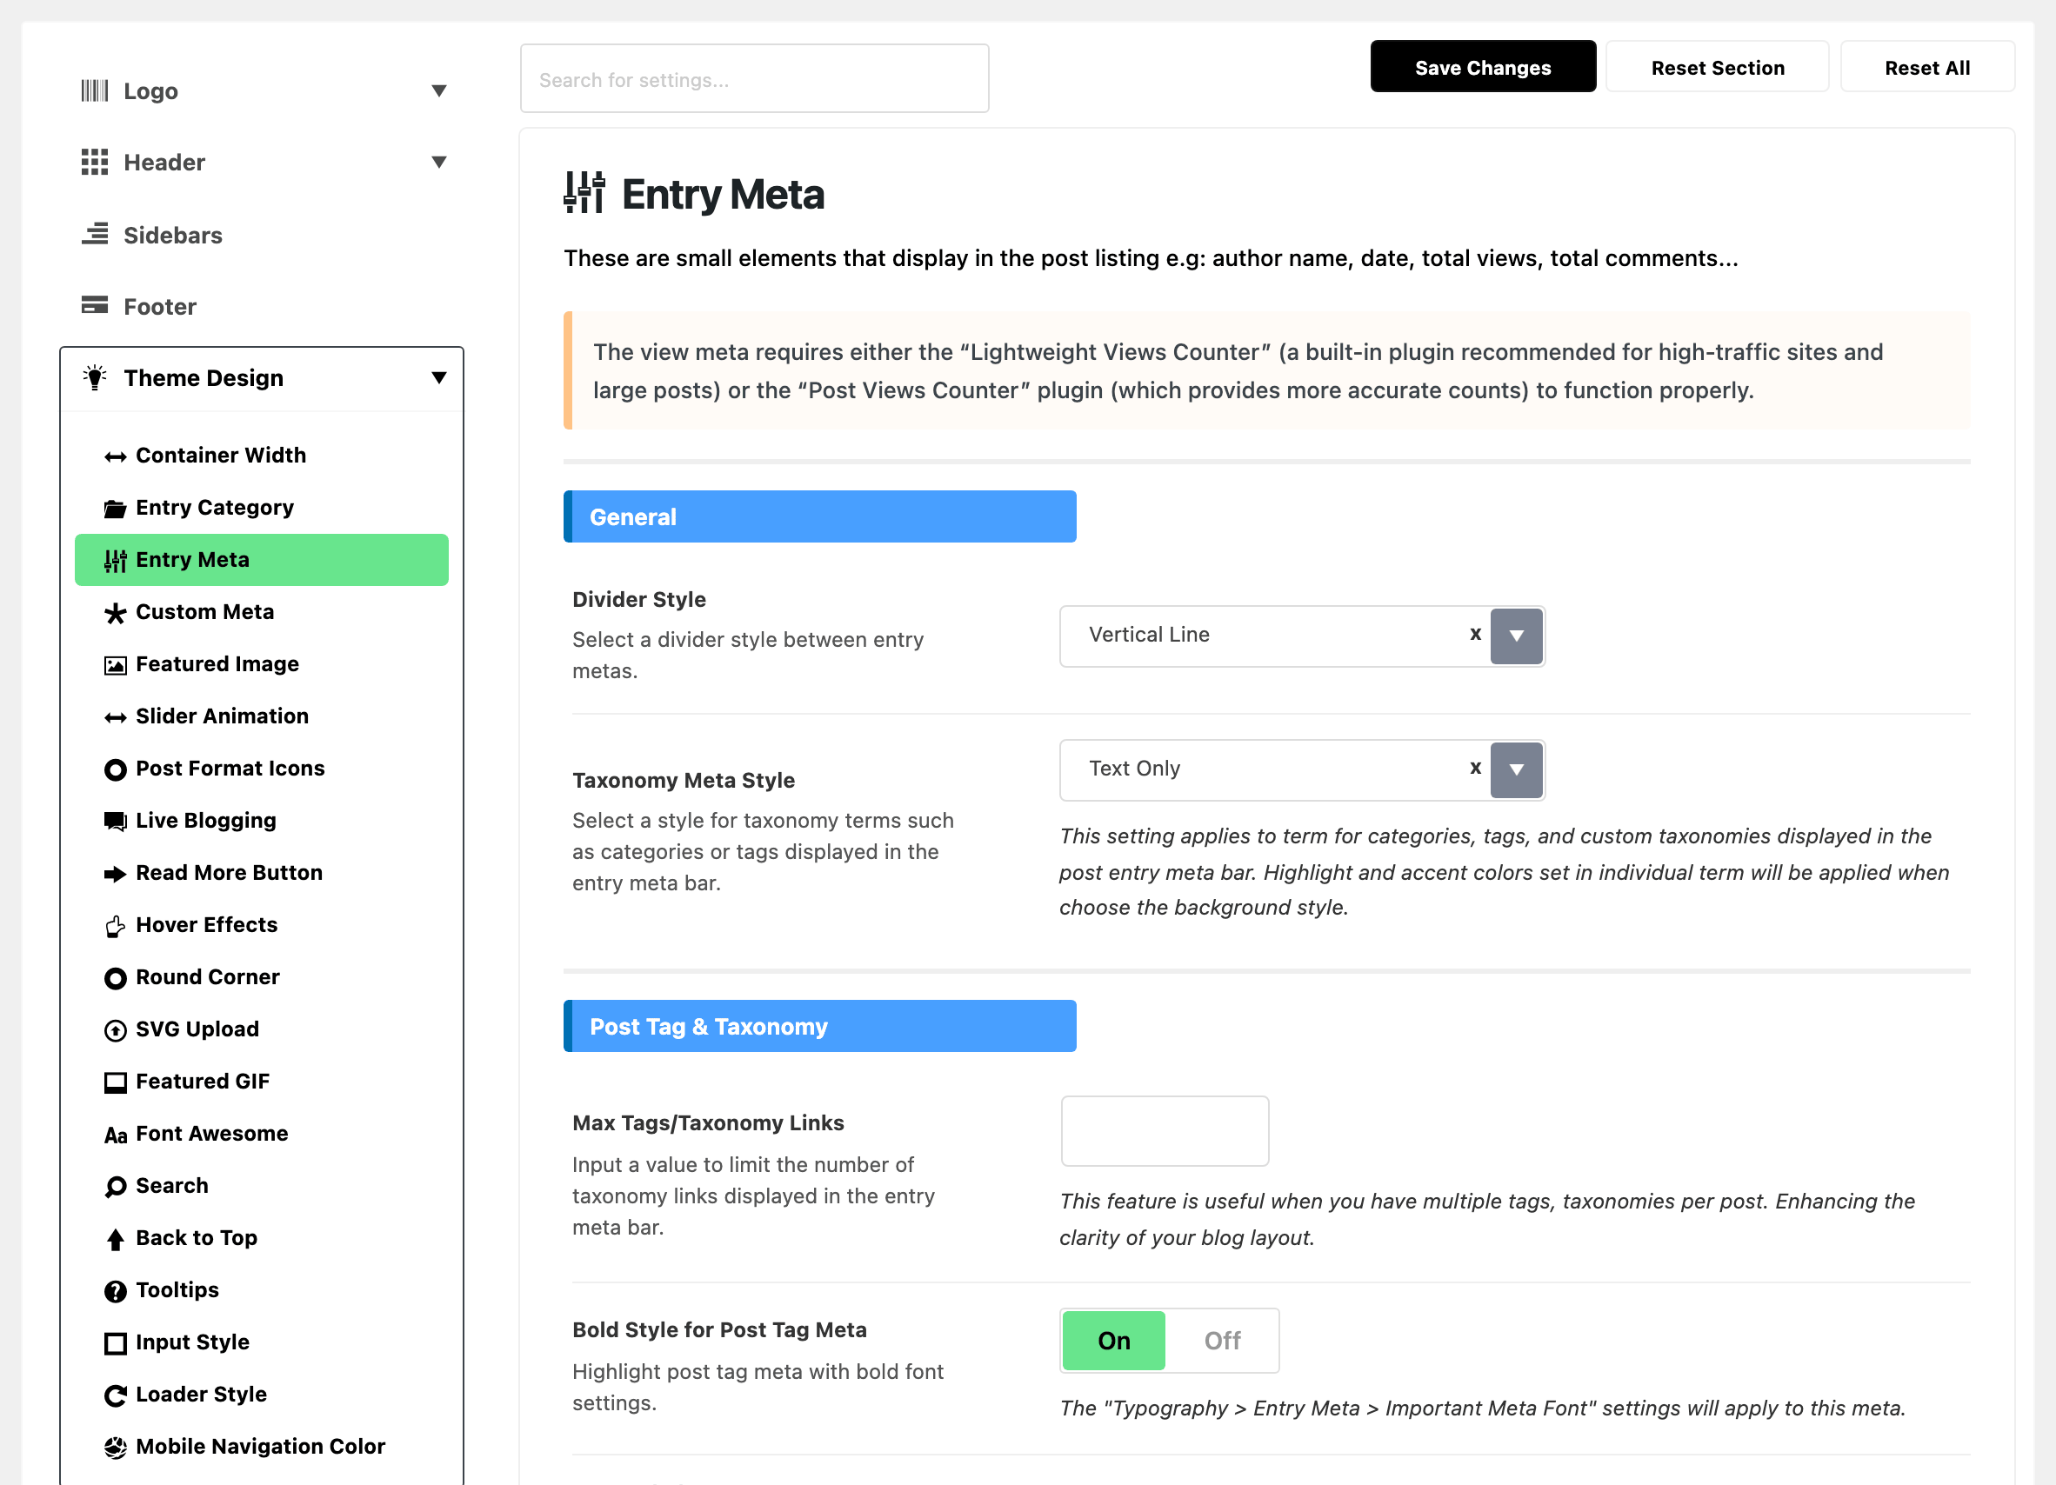Click the Post Format Icons circle icon

[115, 769]
